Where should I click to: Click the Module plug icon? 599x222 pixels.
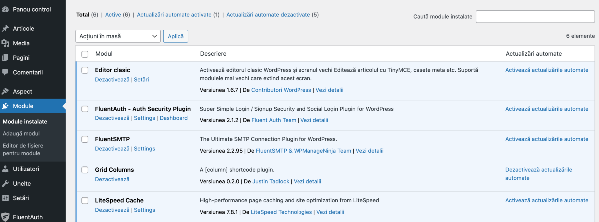(x=5, y=106)
